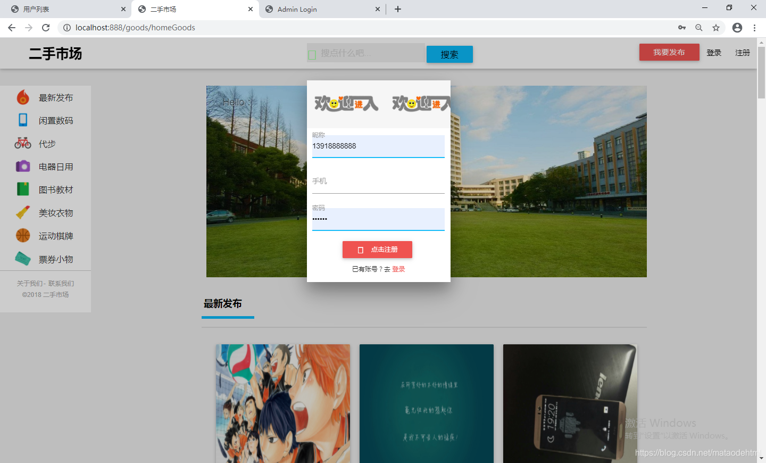Click the 点击注册 register button
The image size is (766, 463).
tap(377, 249)
